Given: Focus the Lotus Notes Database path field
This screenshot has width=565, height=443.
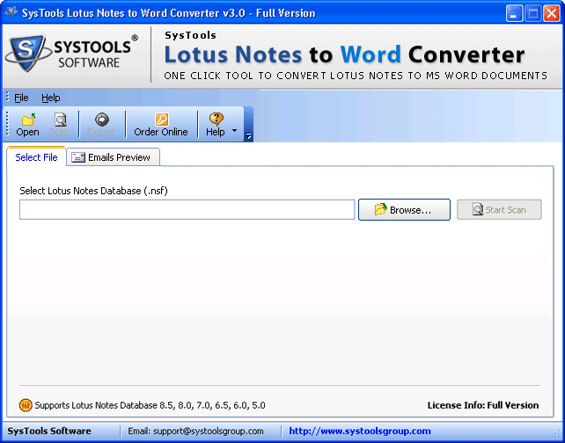Looking at the screenshot, I should pyautogui.click(x=187, y=209).
